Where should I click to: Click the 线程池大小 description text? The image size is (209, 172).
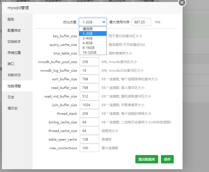click(110, 131)
